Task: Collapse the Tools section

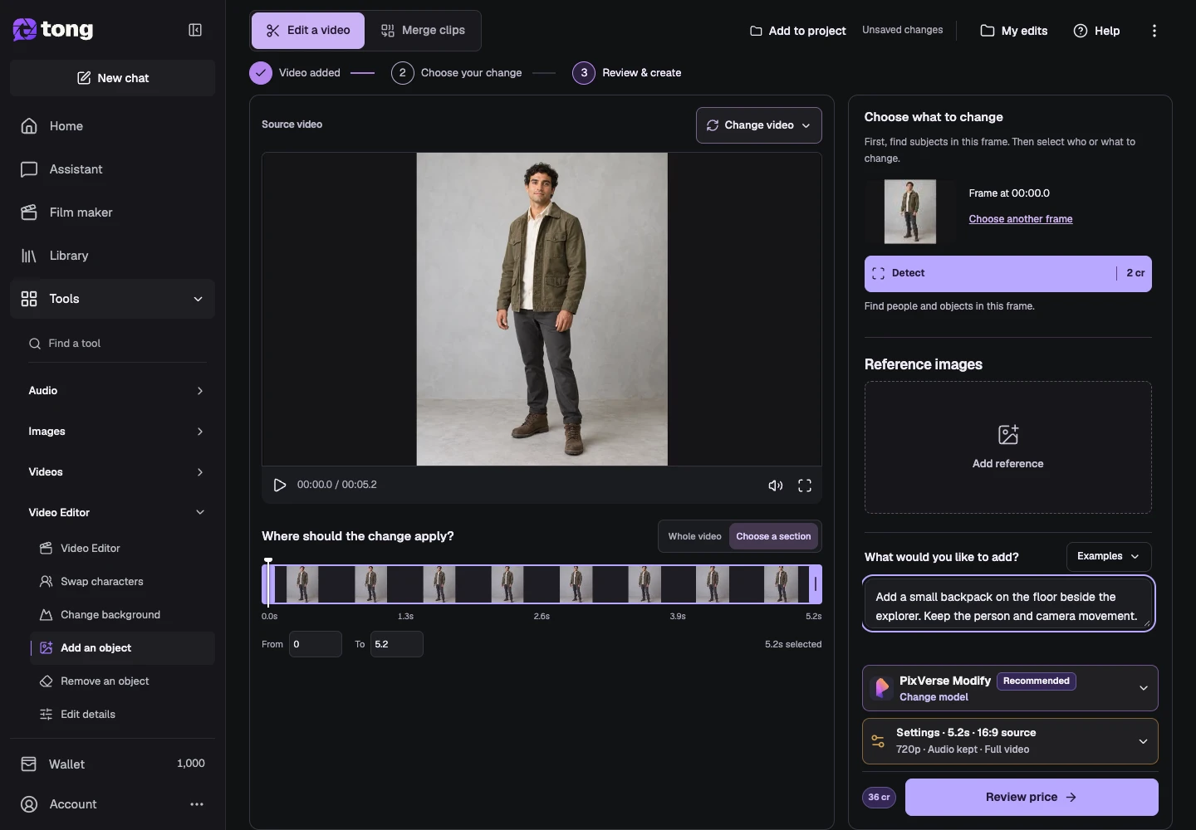Action: [x=112, y=299]
